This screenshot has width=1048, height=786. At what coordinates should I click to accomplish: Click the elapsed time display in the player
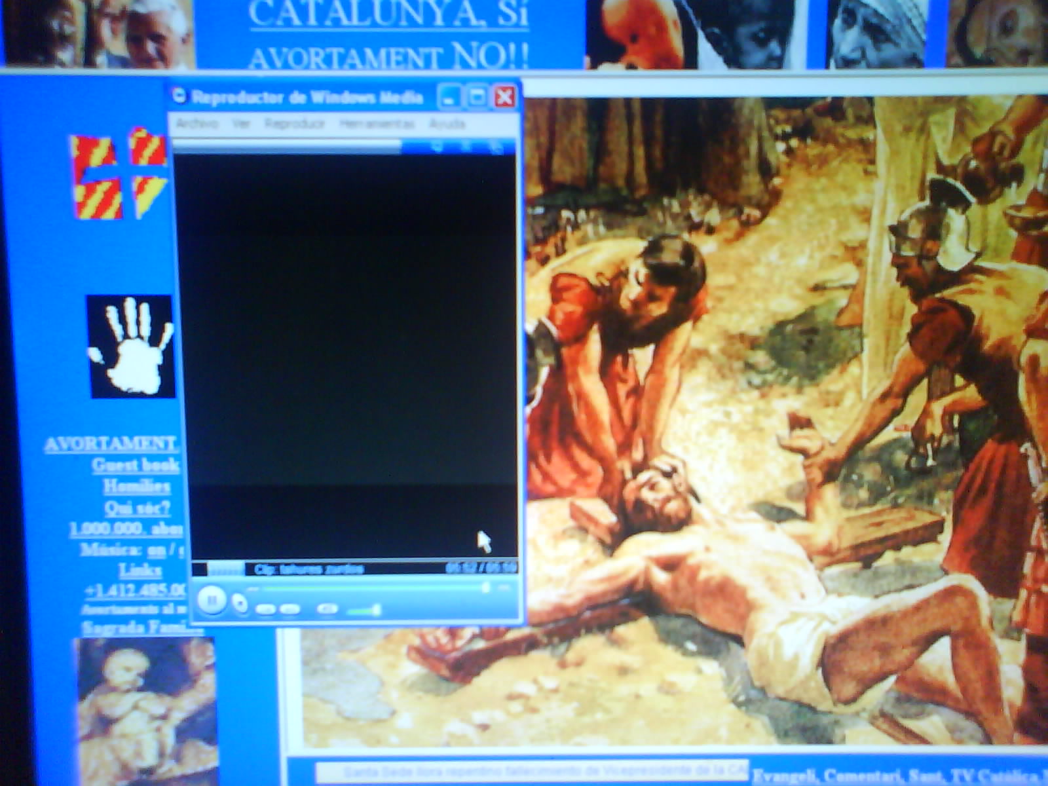481,568
